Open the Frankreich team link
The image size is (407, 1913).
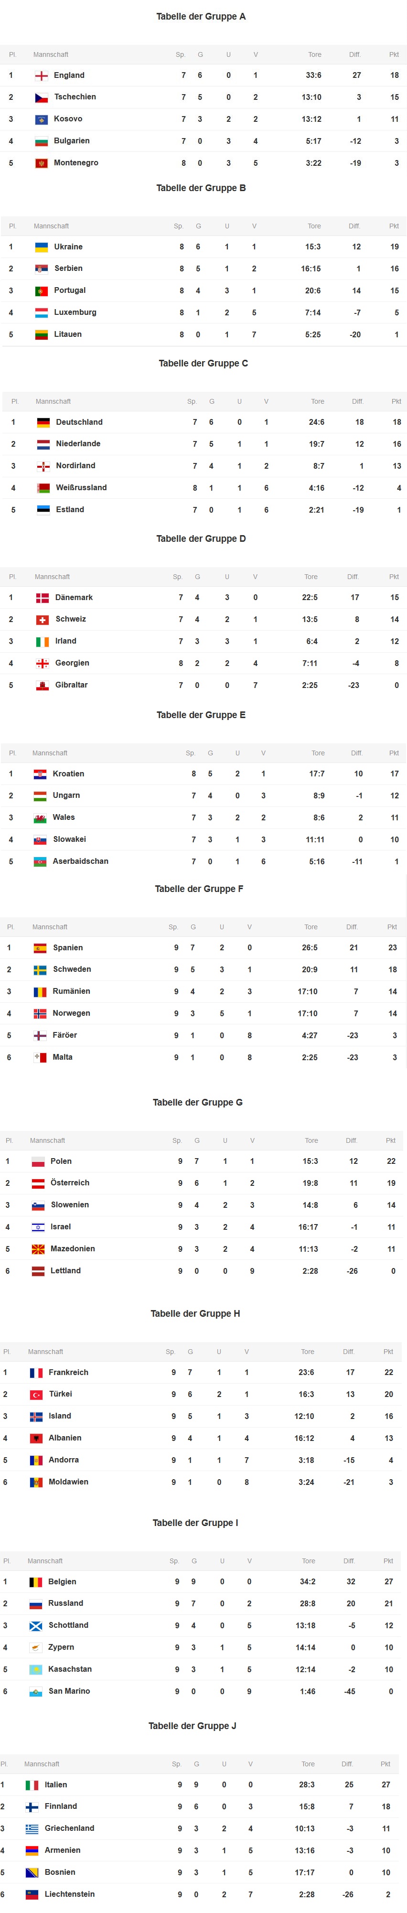[x=68, y=1372]
